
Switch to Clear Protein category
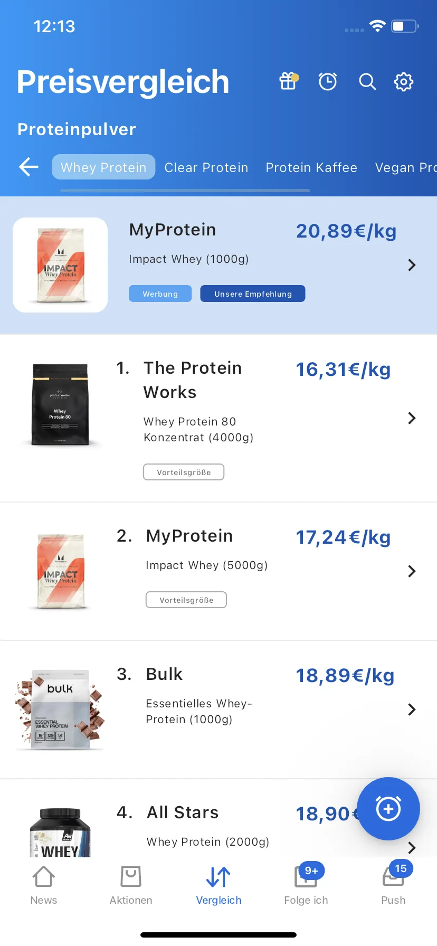(206, 167)
